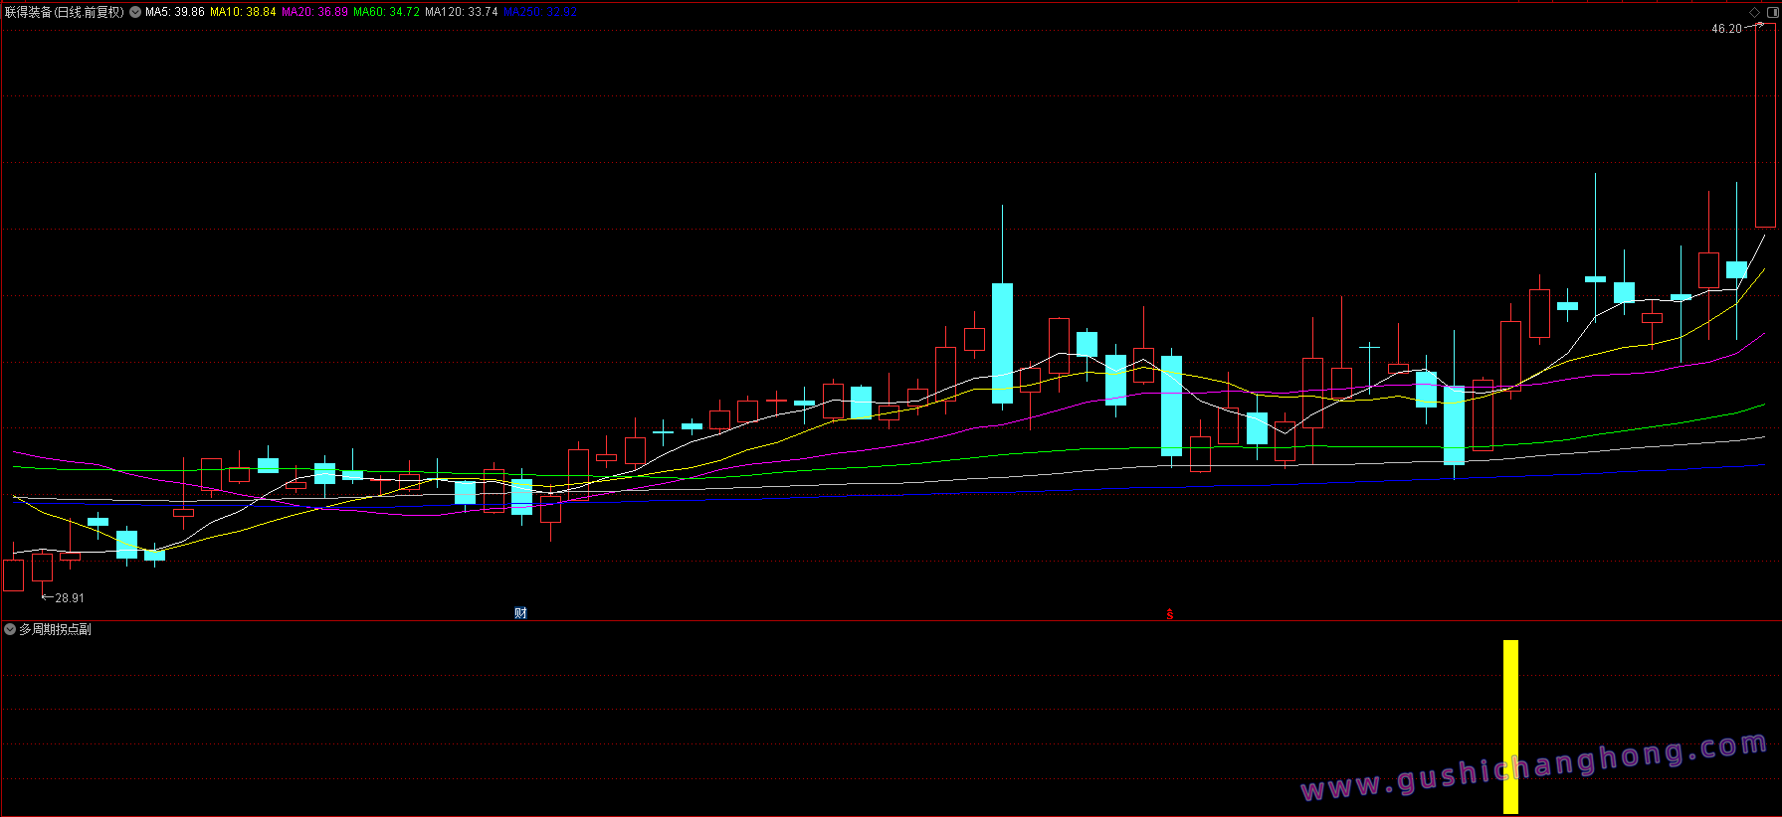Open the main chart indicator dropdown arrow
1782x817 pixels.
(135, 12)
